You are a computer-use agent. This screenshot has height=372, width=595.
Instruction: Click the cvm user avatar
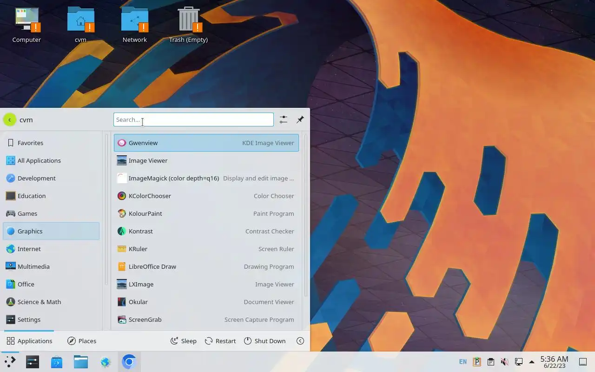click(10, 120)
